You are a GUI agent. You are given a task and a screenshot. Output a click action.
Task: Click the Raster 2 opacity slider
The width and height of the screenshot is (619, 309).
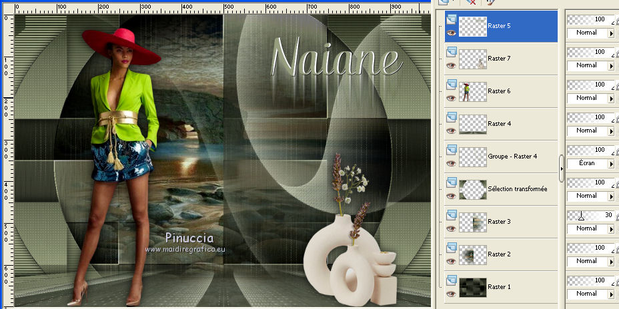point(590,248)
